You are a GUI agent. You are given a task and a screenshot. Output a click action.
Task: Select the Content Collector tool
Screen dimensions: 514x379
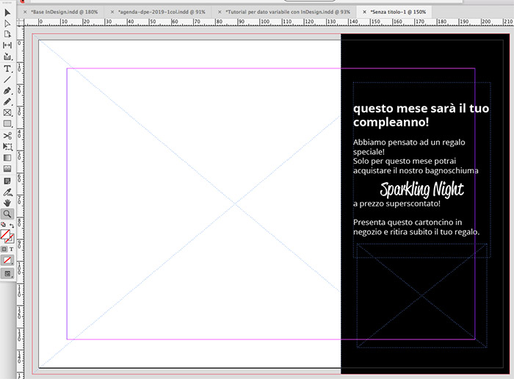pyautogui.click(x=7, y=57)
